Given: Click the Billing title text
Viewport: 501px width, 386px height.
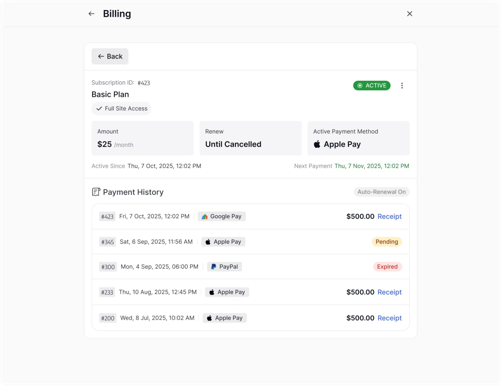Looking at the screenshot, I should [x=117, y=14].
